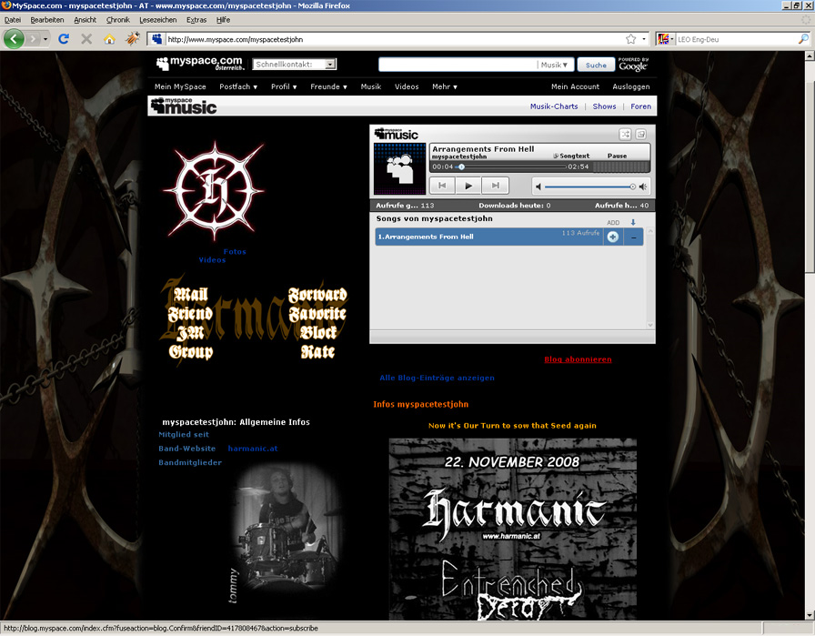Click the grey Stop loading X icon
The width and height of the screenshot is (815, 636).
86,39
